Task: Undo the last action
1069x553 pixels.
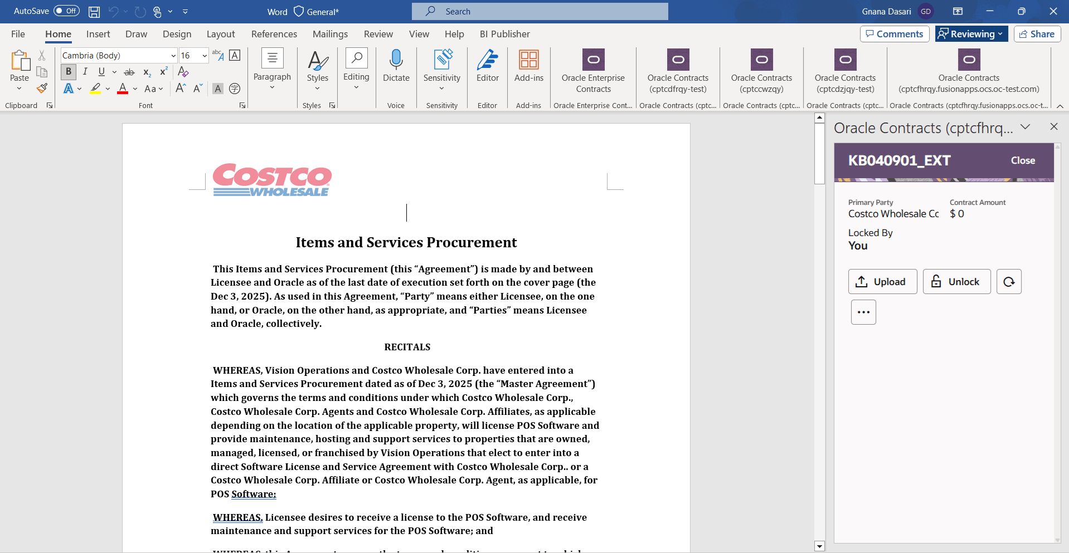Action: pos(113,12)
